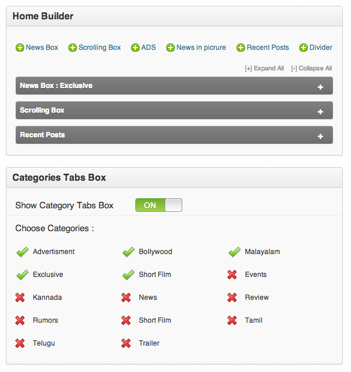
Task: Expand the Scrolling Box panel
Action: click(321, 111)
